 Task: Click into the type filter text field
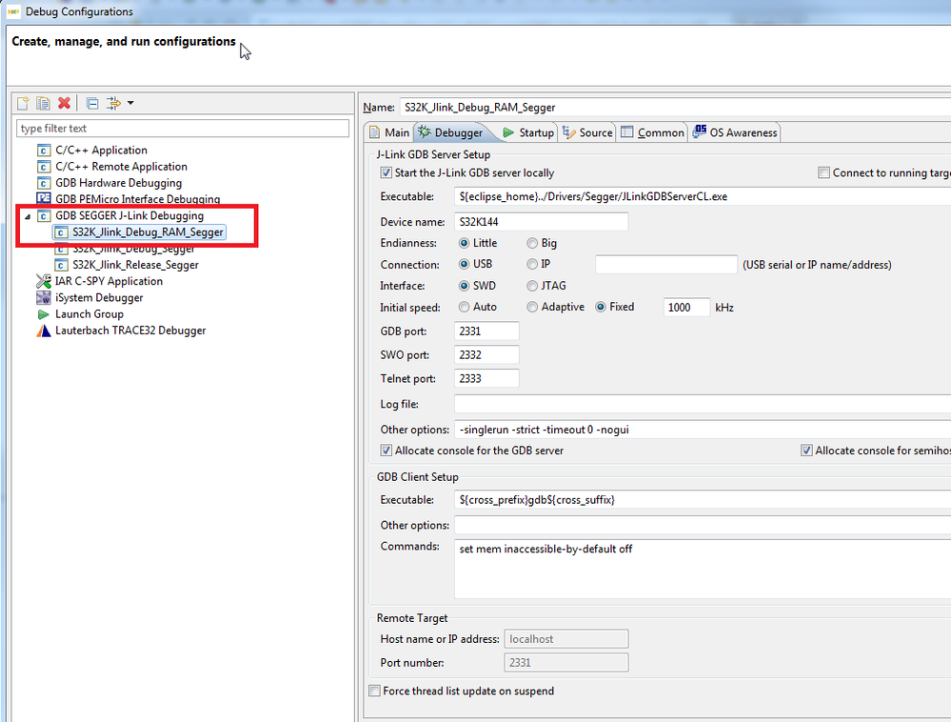pyautogui.click(x=183, y=128)
